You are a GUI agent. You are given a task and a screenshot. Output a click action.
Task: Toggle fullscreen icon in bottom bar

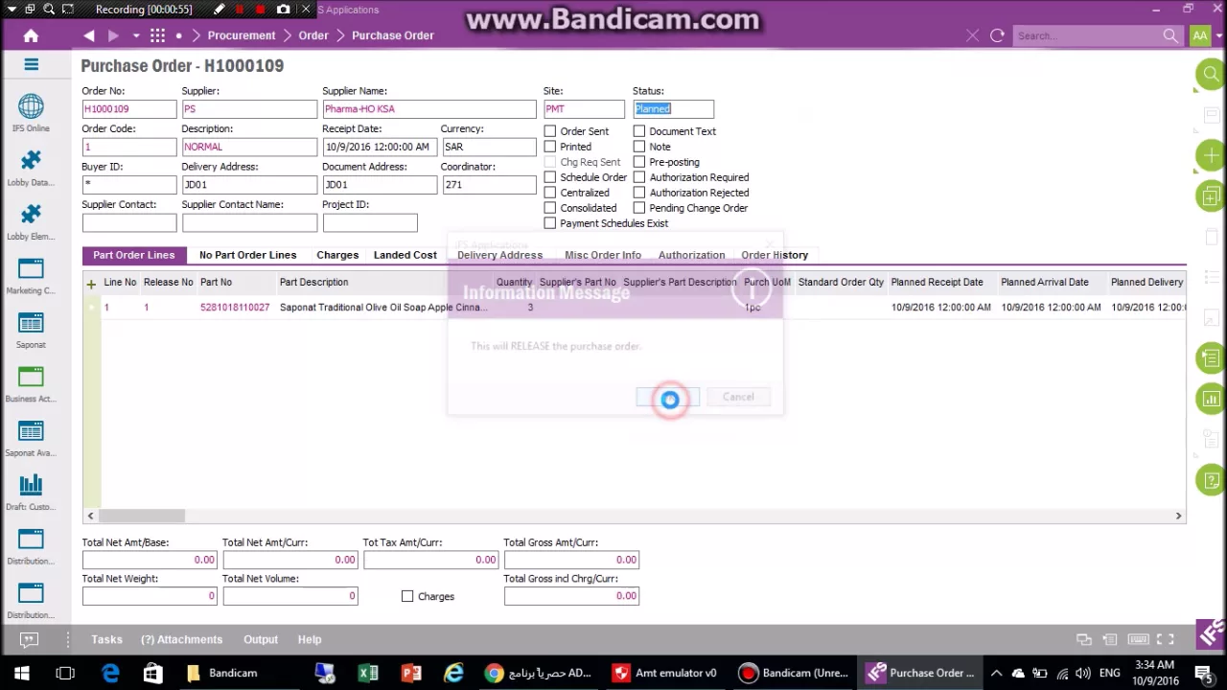click(1165, 639)
